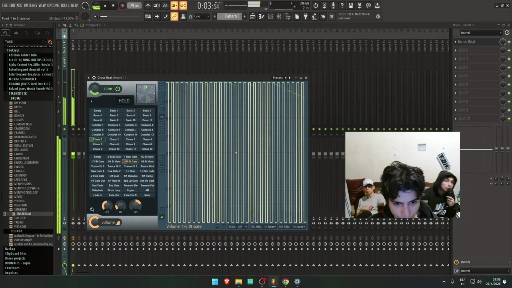Select the 1/6 Bt Gate volume preset

pyautogui.click(x=130, y=162)
